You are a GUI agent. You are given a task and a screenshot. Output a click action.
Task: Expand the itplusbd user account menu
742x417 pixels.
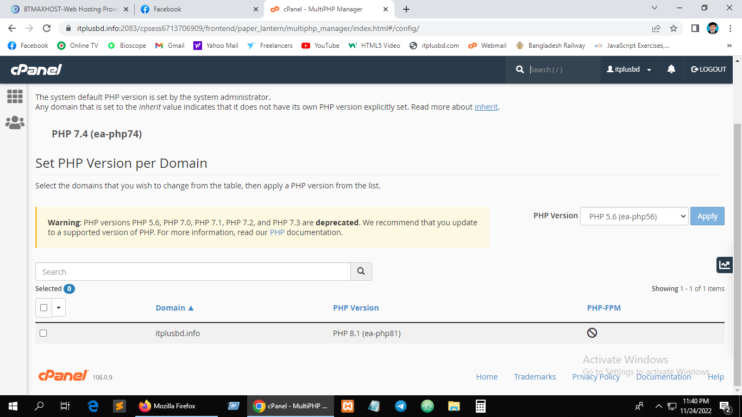point(629,69)
